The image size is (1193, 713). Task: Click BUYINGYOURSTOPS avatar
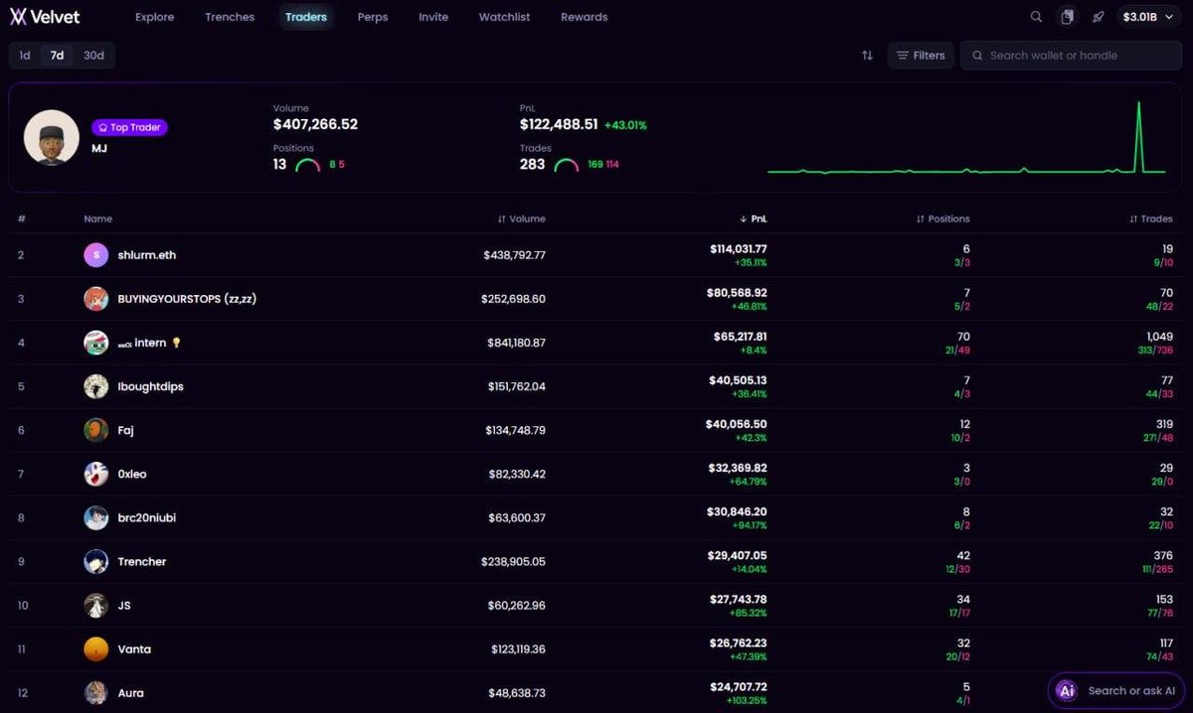click(x=96, y=299)
